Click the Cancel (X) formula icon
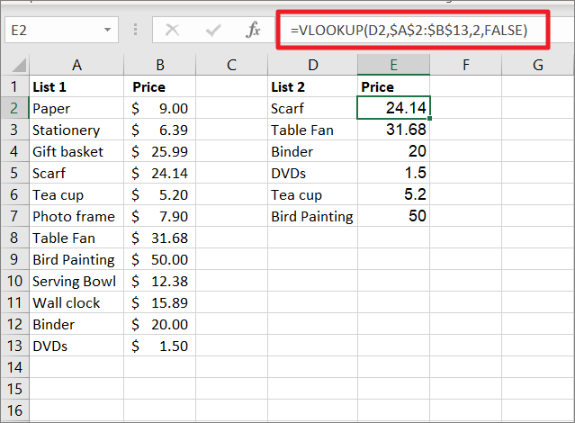Screen dimensions: 575x423 (x=172, y=30)
